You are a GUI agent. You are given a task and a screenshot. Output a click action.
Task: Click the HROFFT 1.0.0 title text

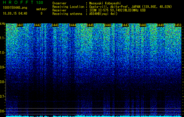[x=23, y=2]
